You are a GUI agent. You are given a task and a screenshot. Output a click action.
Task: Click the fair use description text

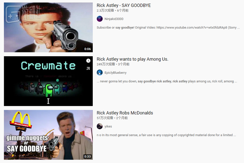pyautogui.click(x=166, y=135)
